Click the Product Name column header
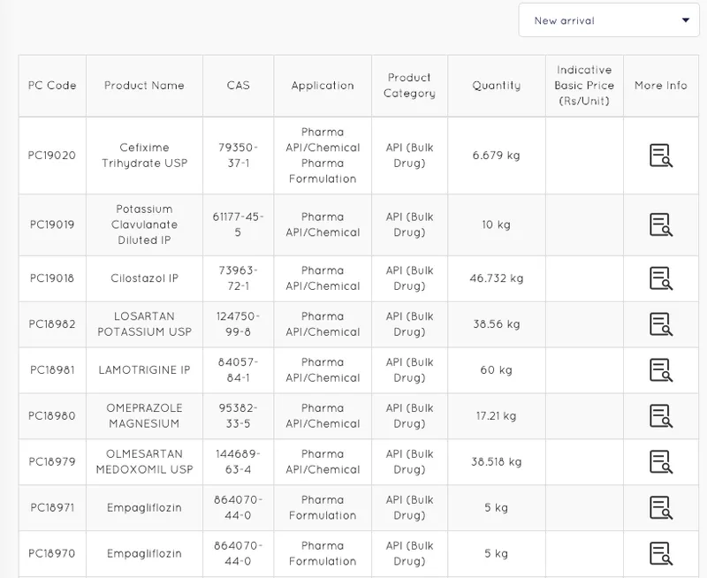Viewport: 707px width, 578px height. [144, 86]
